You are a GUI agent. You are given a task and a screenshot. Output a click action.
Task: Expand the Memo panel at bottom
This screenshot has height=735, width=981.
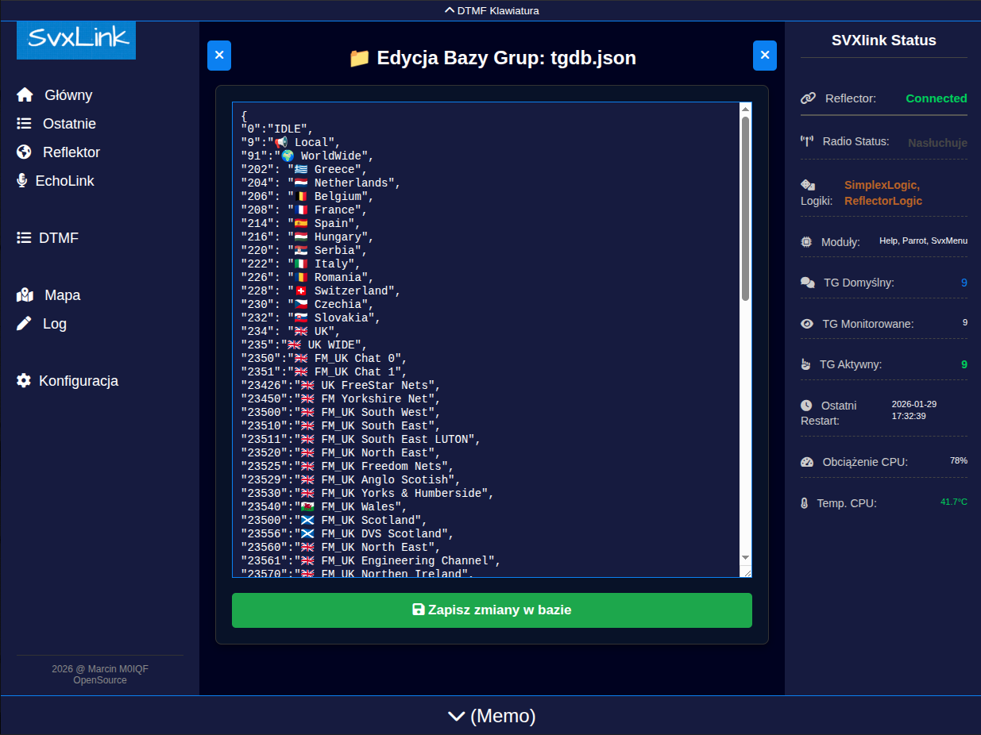tap(490, 716)
